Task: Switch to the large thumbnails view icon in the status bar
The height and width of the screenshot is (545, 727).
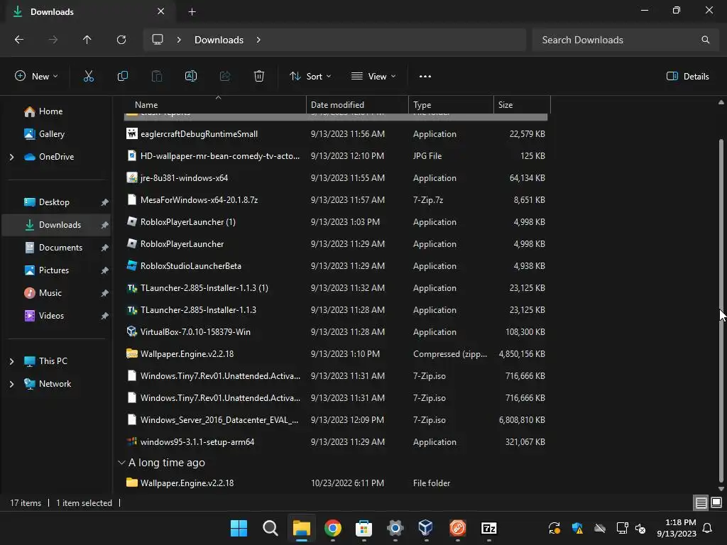Action: [x=716, y=503]
